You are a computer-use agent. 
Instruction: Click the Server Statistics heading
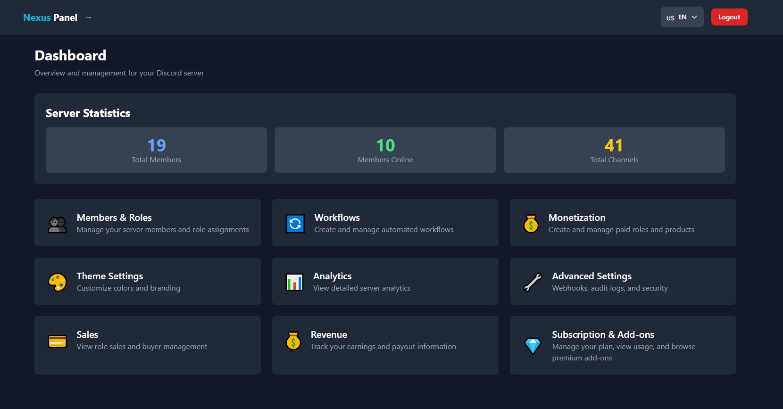tap(88, 113)
